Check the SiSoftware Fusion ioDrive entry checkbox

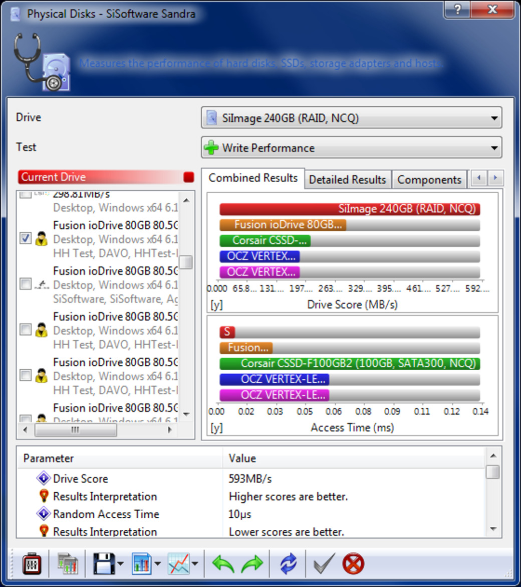tap(26, 284)
